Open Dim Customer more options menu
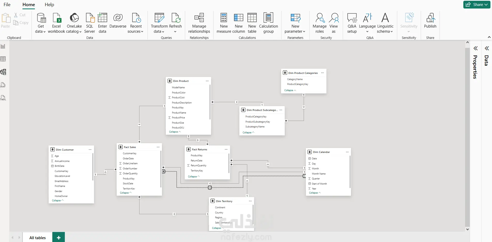The height and width of the screenshot is (242, 492). tap(90, 150)
